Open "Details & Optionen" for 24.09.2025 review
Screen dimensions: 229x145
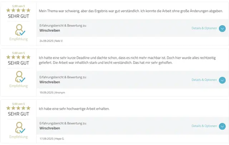pyautogui.click(x=204, y=28)
